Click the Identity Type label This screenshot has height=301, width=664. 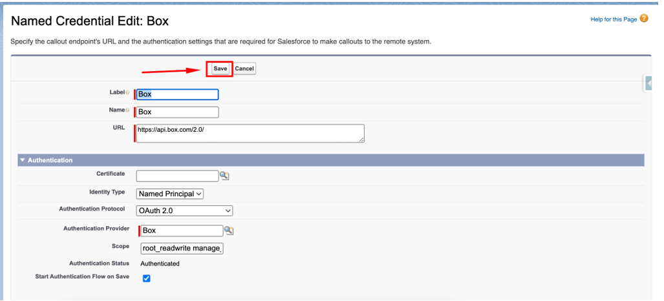(107, 192)
